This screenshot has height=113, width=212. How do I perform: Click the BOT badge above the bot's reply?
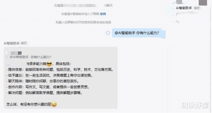point(24,43)
